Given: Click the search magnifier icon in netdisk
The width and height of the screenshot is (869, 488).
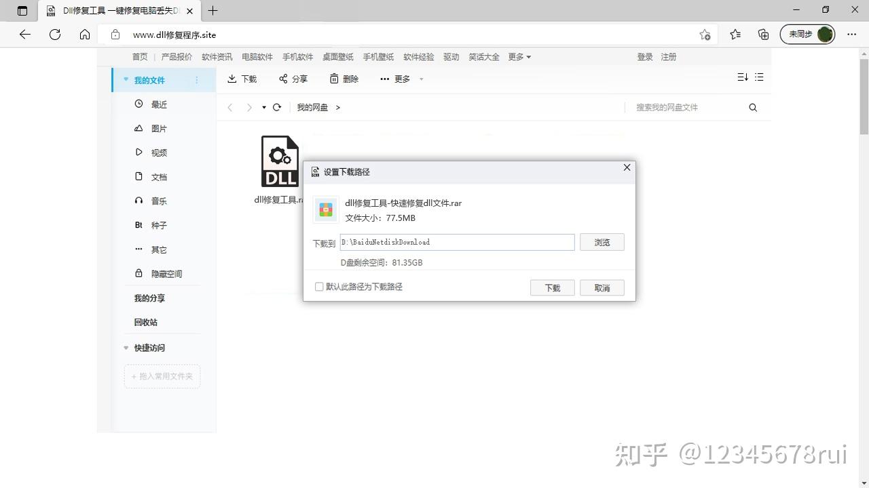Looking at the screenshot, I should 753,107.
